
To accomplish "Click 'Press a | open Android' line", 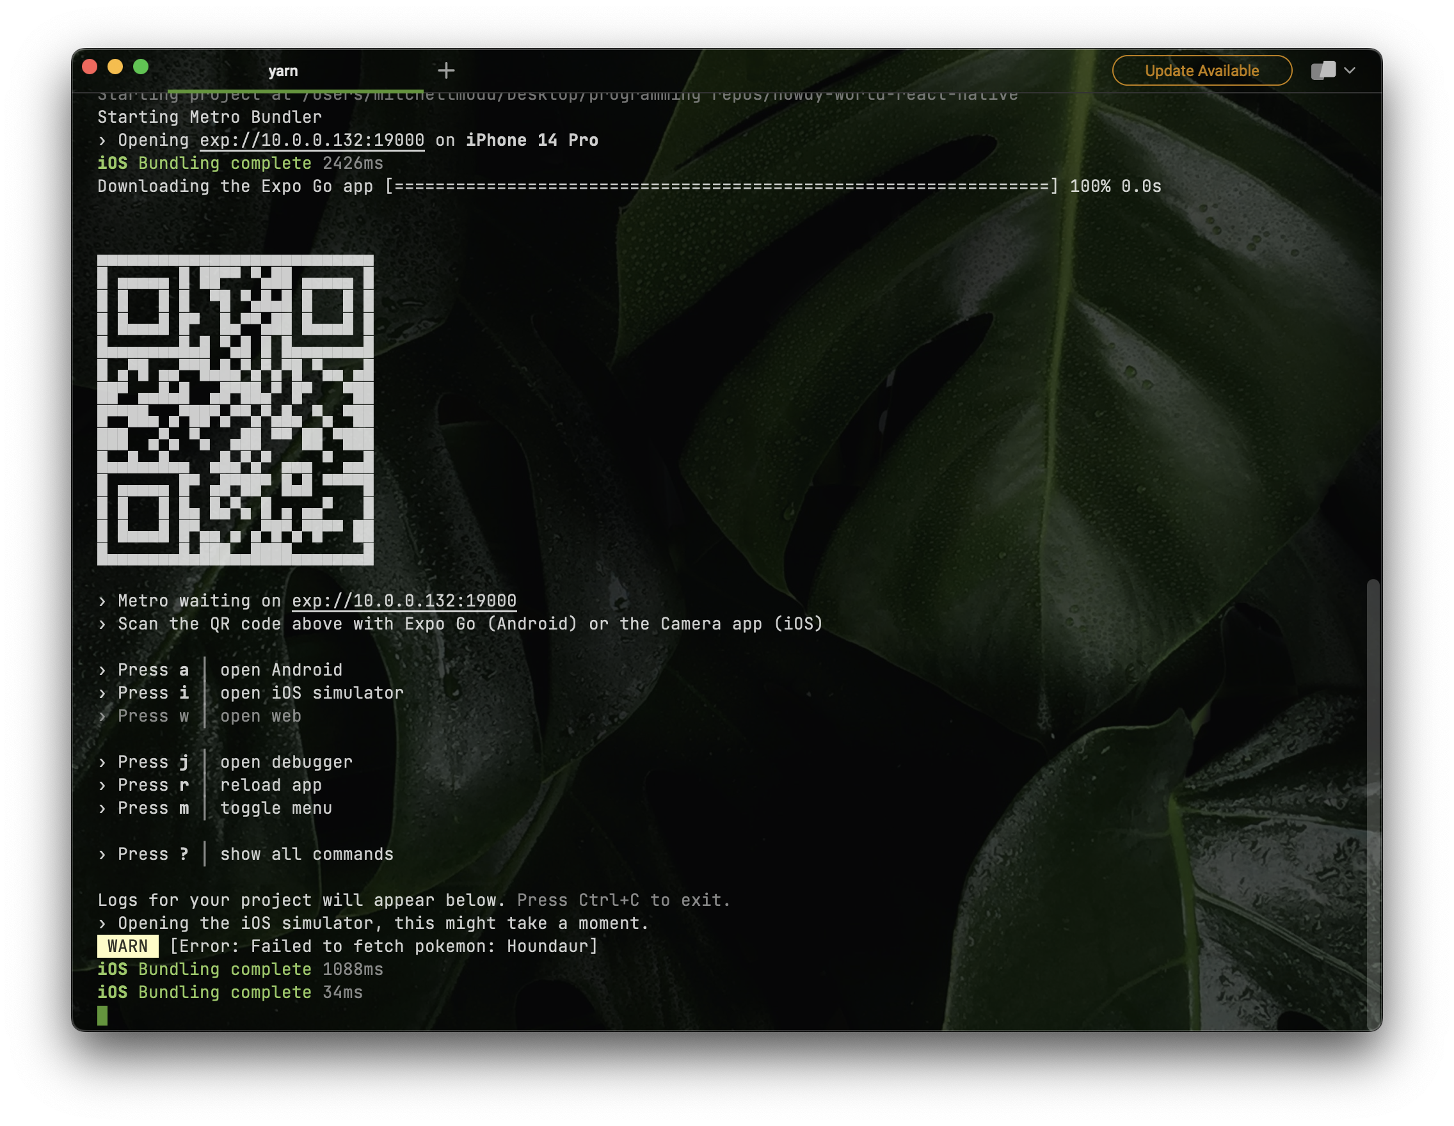I will click(x=220, y=670).
